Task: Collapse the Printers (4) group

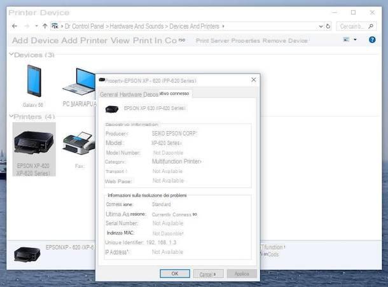Action: click(11, 116)
